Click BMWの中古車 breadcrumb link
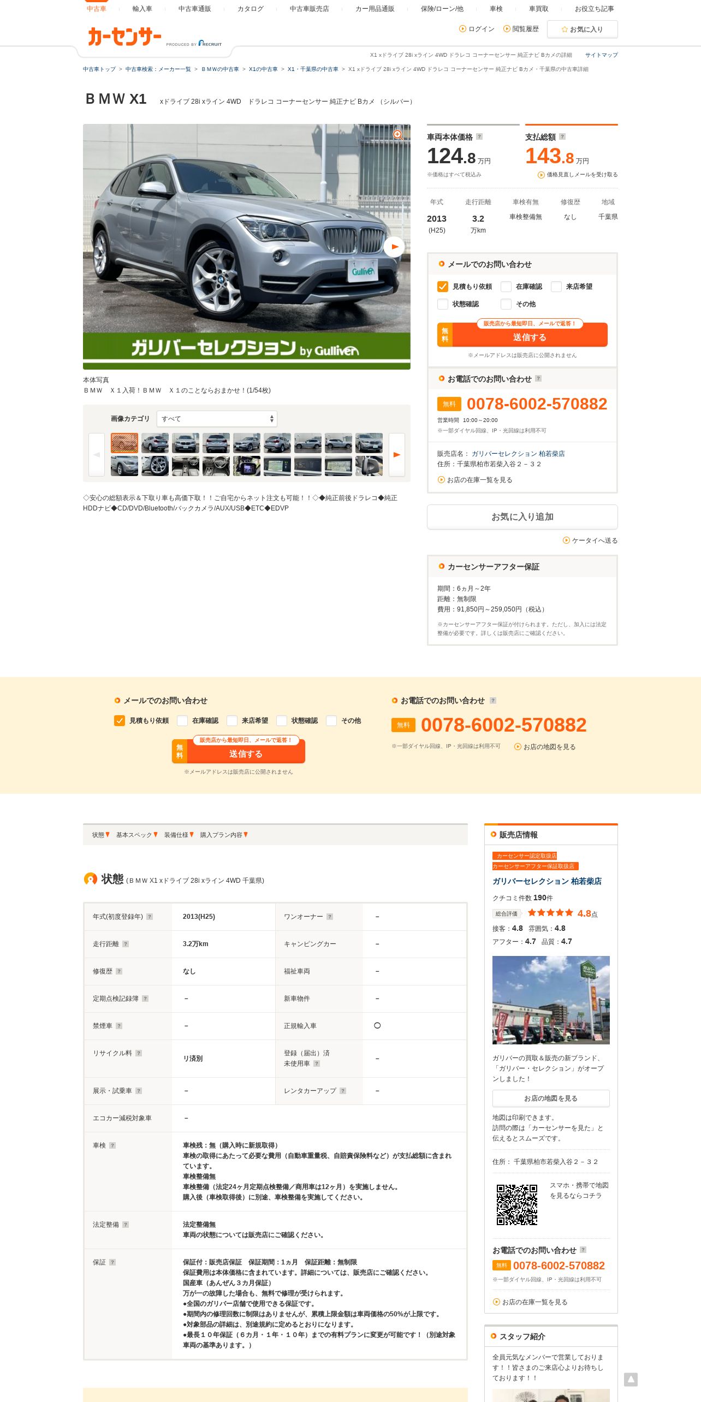Image resolution: width=701 pixels, height=1402 pixels. click(221, 69)
